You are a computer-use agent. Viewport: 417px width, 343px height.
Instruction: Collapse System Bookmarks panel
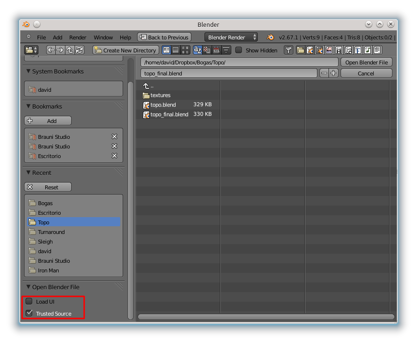(x=28, y=71)
